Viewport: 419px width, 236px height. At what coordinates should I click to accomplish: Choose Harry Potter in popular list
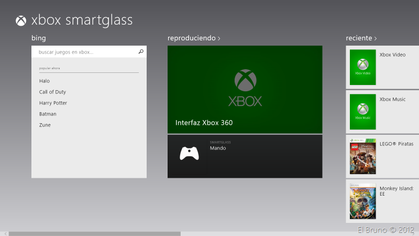coord(53,103)
